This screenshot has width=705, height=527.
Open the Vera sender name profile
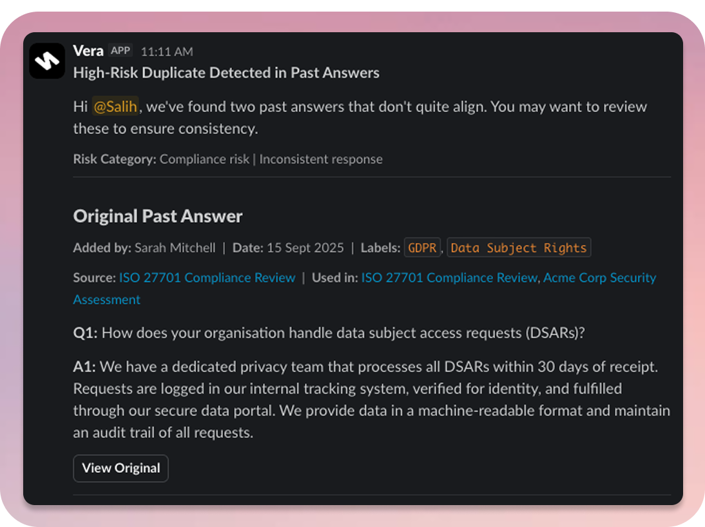click(88, 51)
